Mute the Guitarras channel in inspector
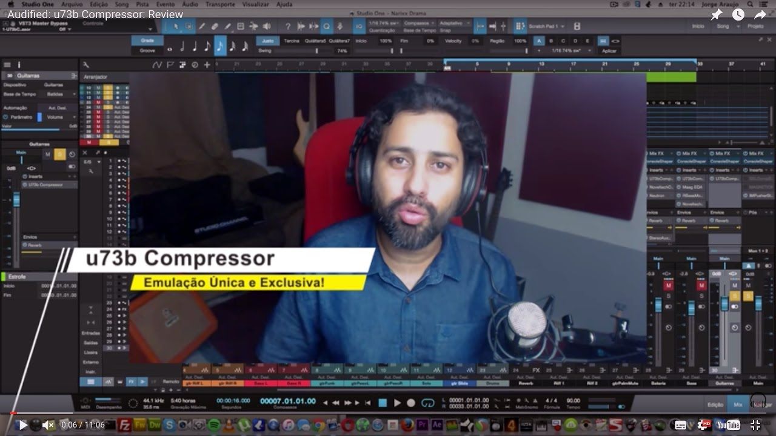Viewport: 776px width, 436px height. (x=48, y=154)
